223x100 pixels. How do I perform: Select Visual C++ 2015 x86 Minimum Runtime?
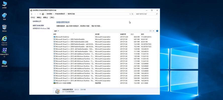pos(105,80)
